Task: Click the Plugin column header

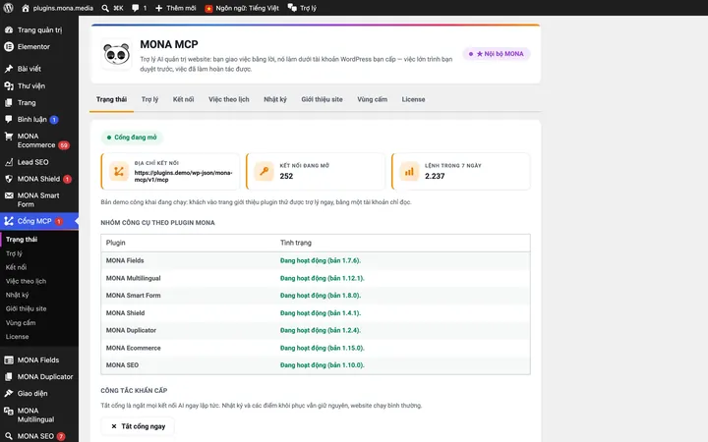Action: click(116, 243)
